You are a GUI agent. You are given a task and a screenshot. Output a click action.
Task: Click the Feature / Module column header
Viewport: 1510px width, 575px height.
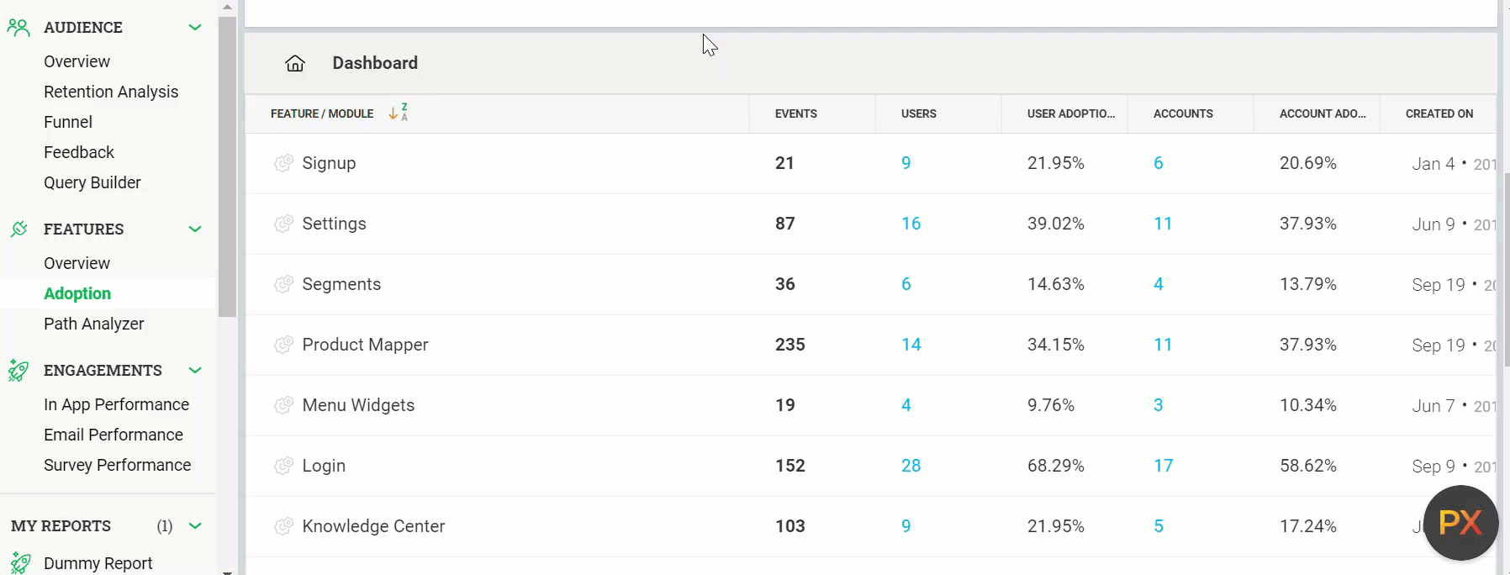click(322, 113)
